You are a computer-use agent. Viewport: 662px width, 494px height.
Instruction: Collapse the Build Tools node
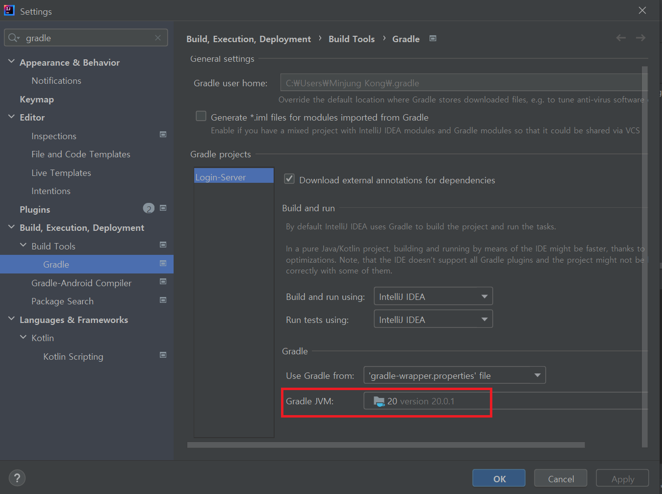[23, 245]
